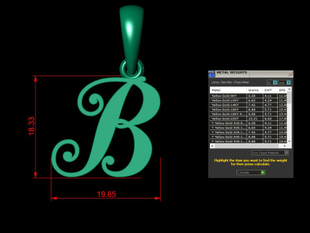
Task: Select the Yellow Gold:10KY row
Action: (249, 100)
